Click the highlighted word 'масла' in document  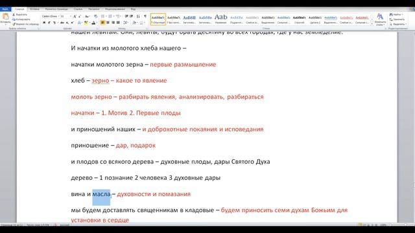[x=101, y=194]
